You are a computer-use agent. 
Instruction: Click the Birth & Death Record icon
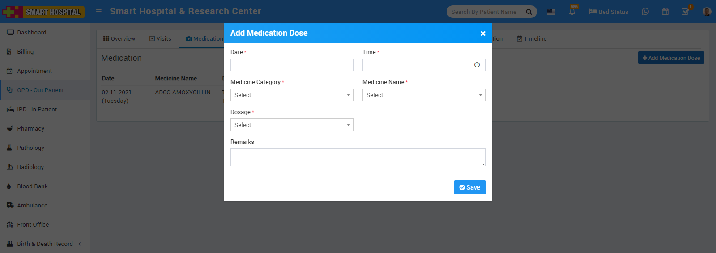click(9, 244)
